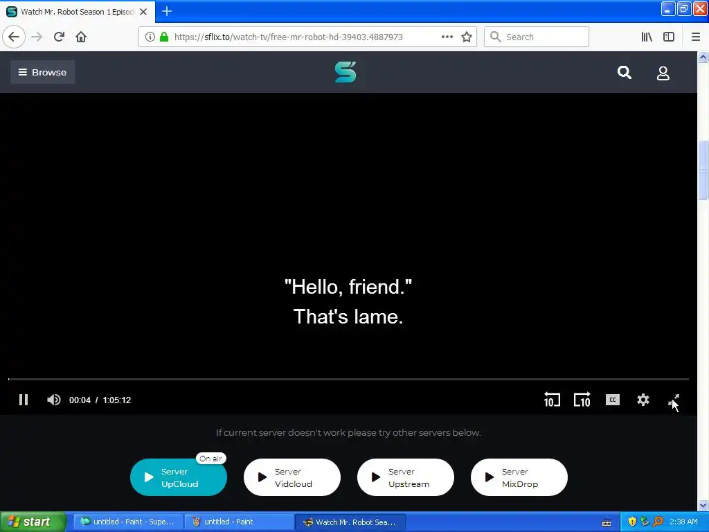The height and width of the screenshot is (532, 709).
Task: Switch to untitled - Paint taskbar window
Action: (x=239, y=522)
